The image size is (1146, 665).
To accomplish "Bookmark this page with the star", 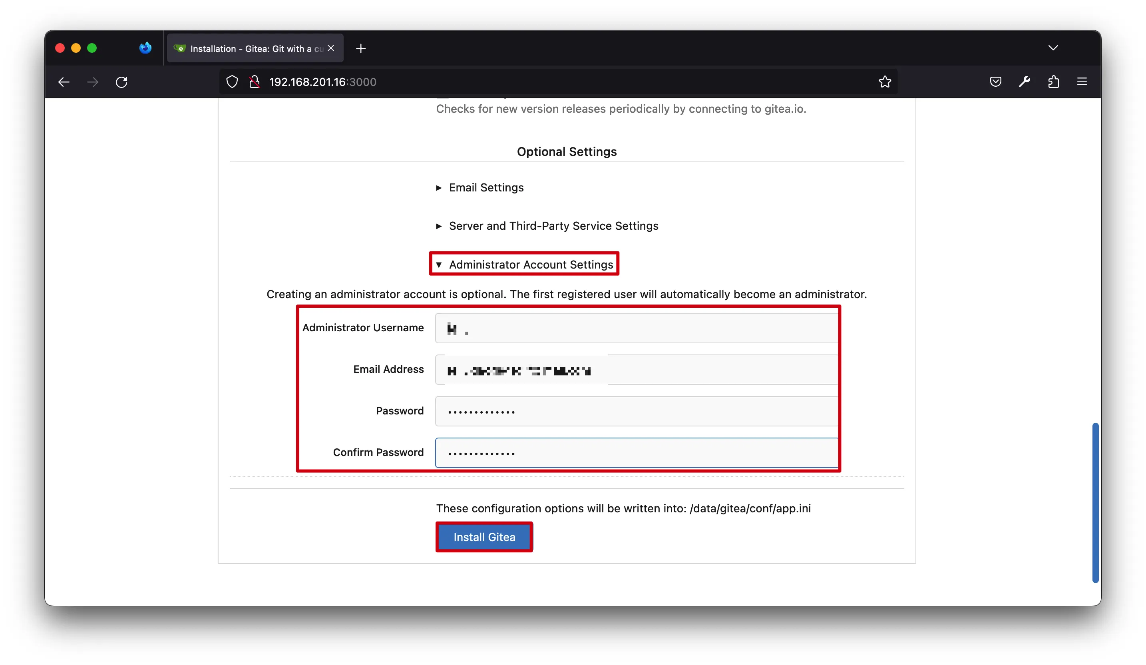I will pyautogui.click(x=885, y=82).
